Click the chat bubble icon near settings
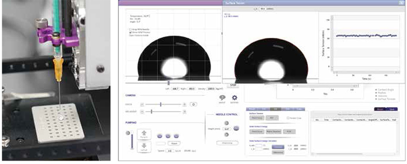The width and height of the screenshot is (407, 164). point(222,98)
